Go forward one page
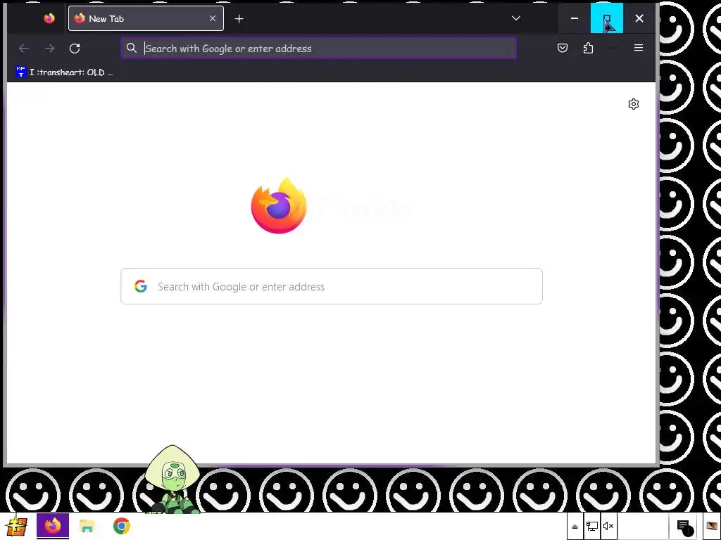 click(x=49, y=49)
